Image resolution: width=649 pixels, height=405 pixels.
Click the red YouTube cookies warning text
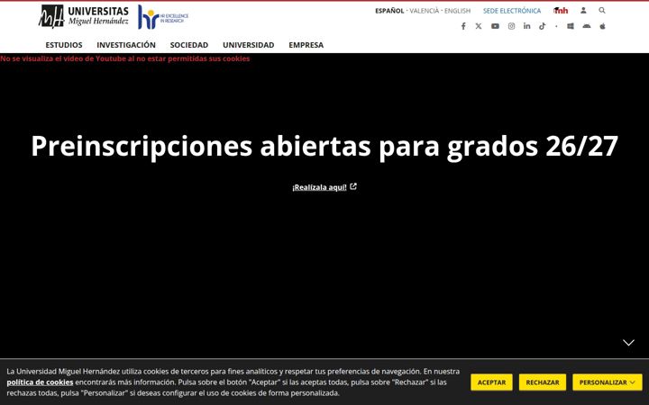point(125,58)
